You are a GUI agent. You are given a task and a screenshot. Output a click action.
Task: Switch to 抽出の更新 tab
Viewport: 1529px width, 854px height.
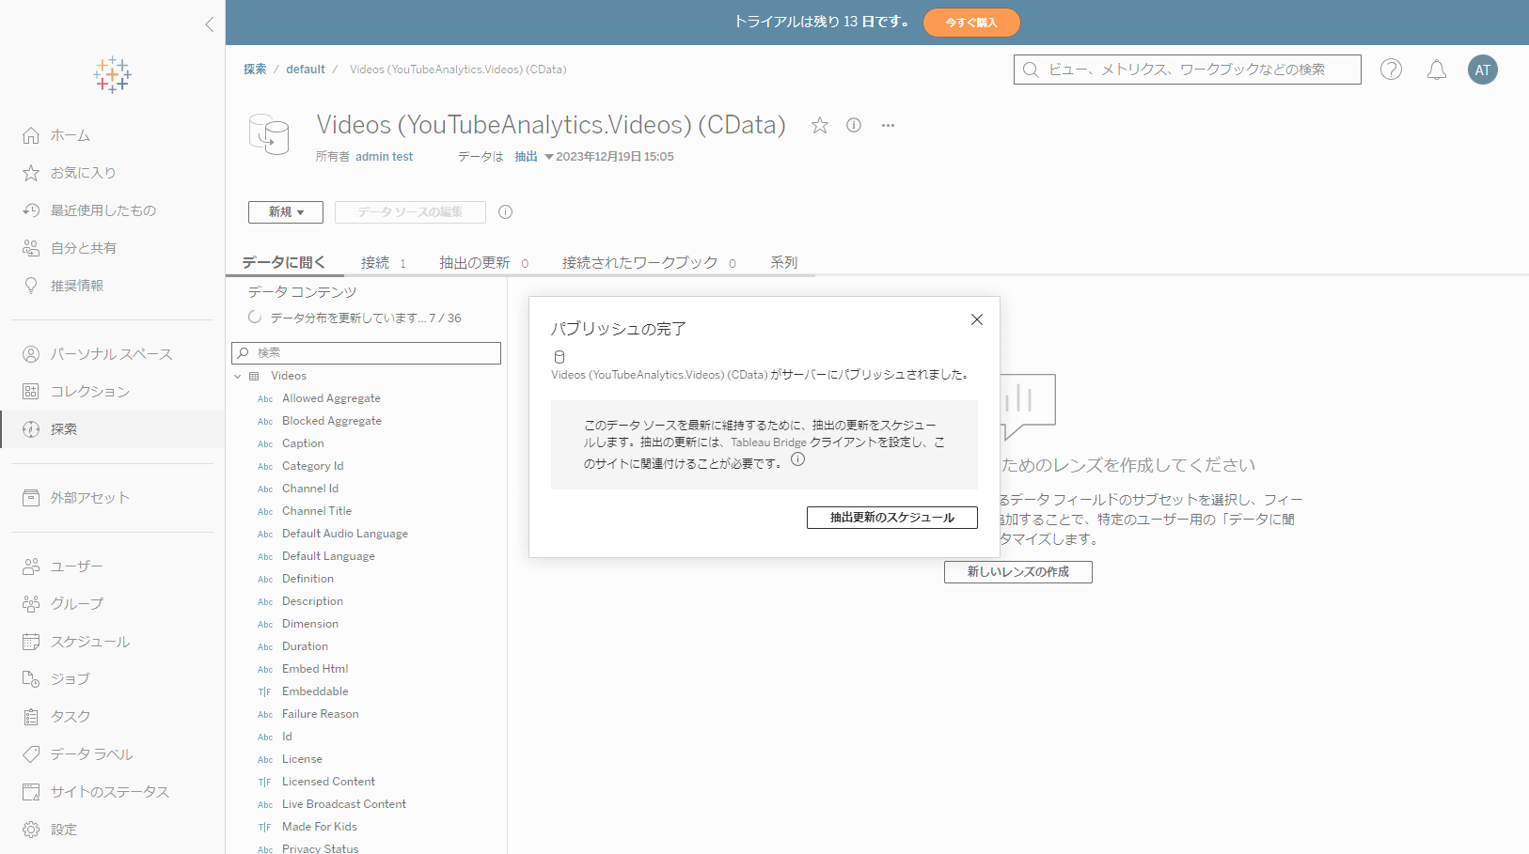(x=483, y=263)
